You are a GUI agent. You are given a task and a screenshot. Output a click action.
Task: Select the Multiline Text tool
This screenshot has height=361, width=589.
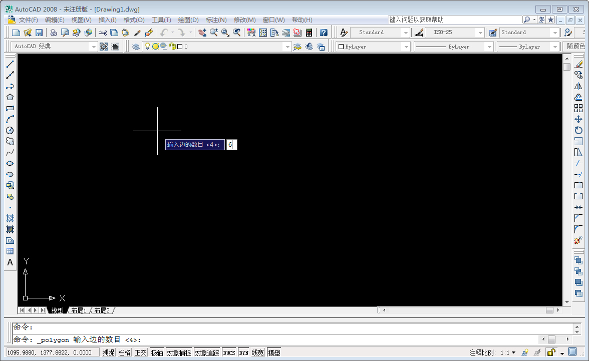pyautogui.click(x=10, y=262)
